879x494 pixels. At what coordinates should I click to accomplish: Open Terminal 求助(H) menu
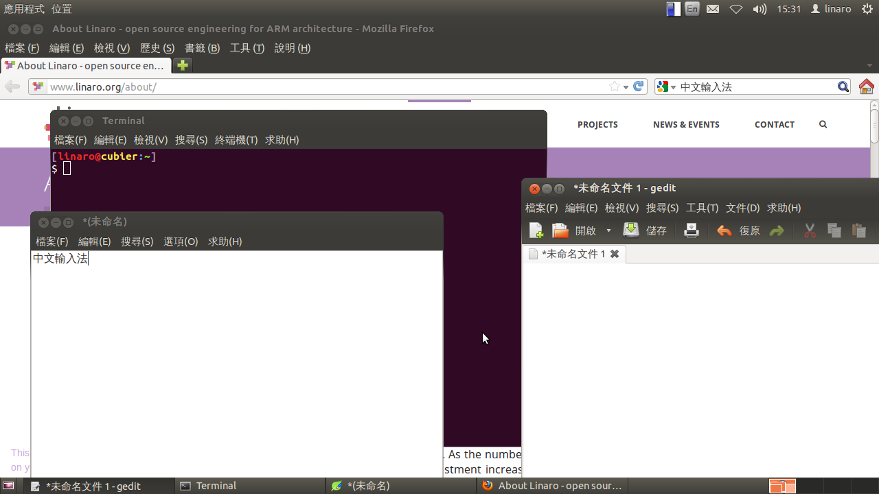click(282, 140)
